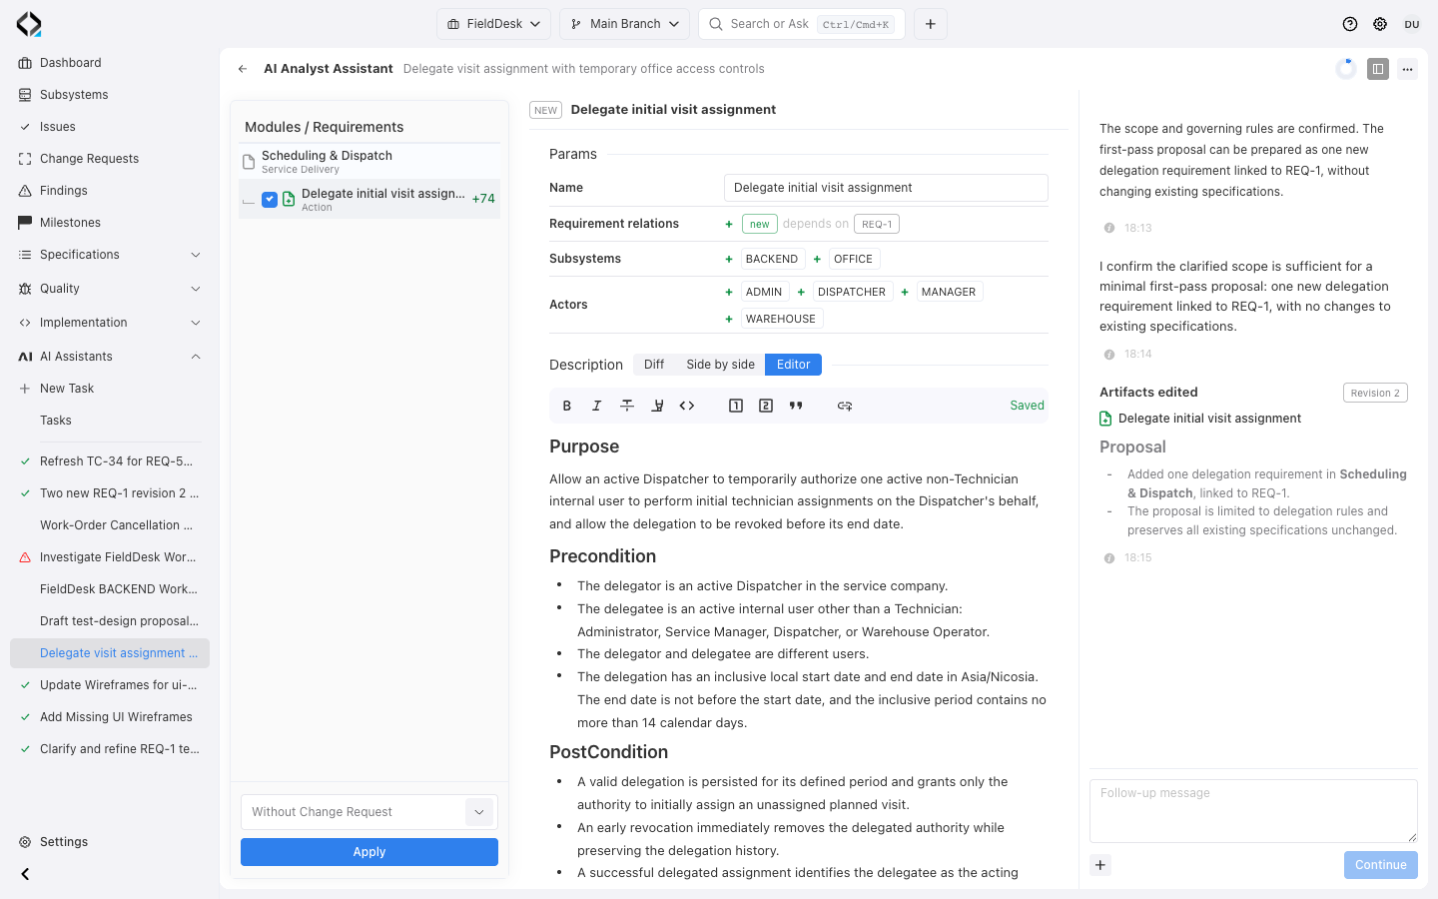Open Issues in the sidebar

[x=110, y=127]
